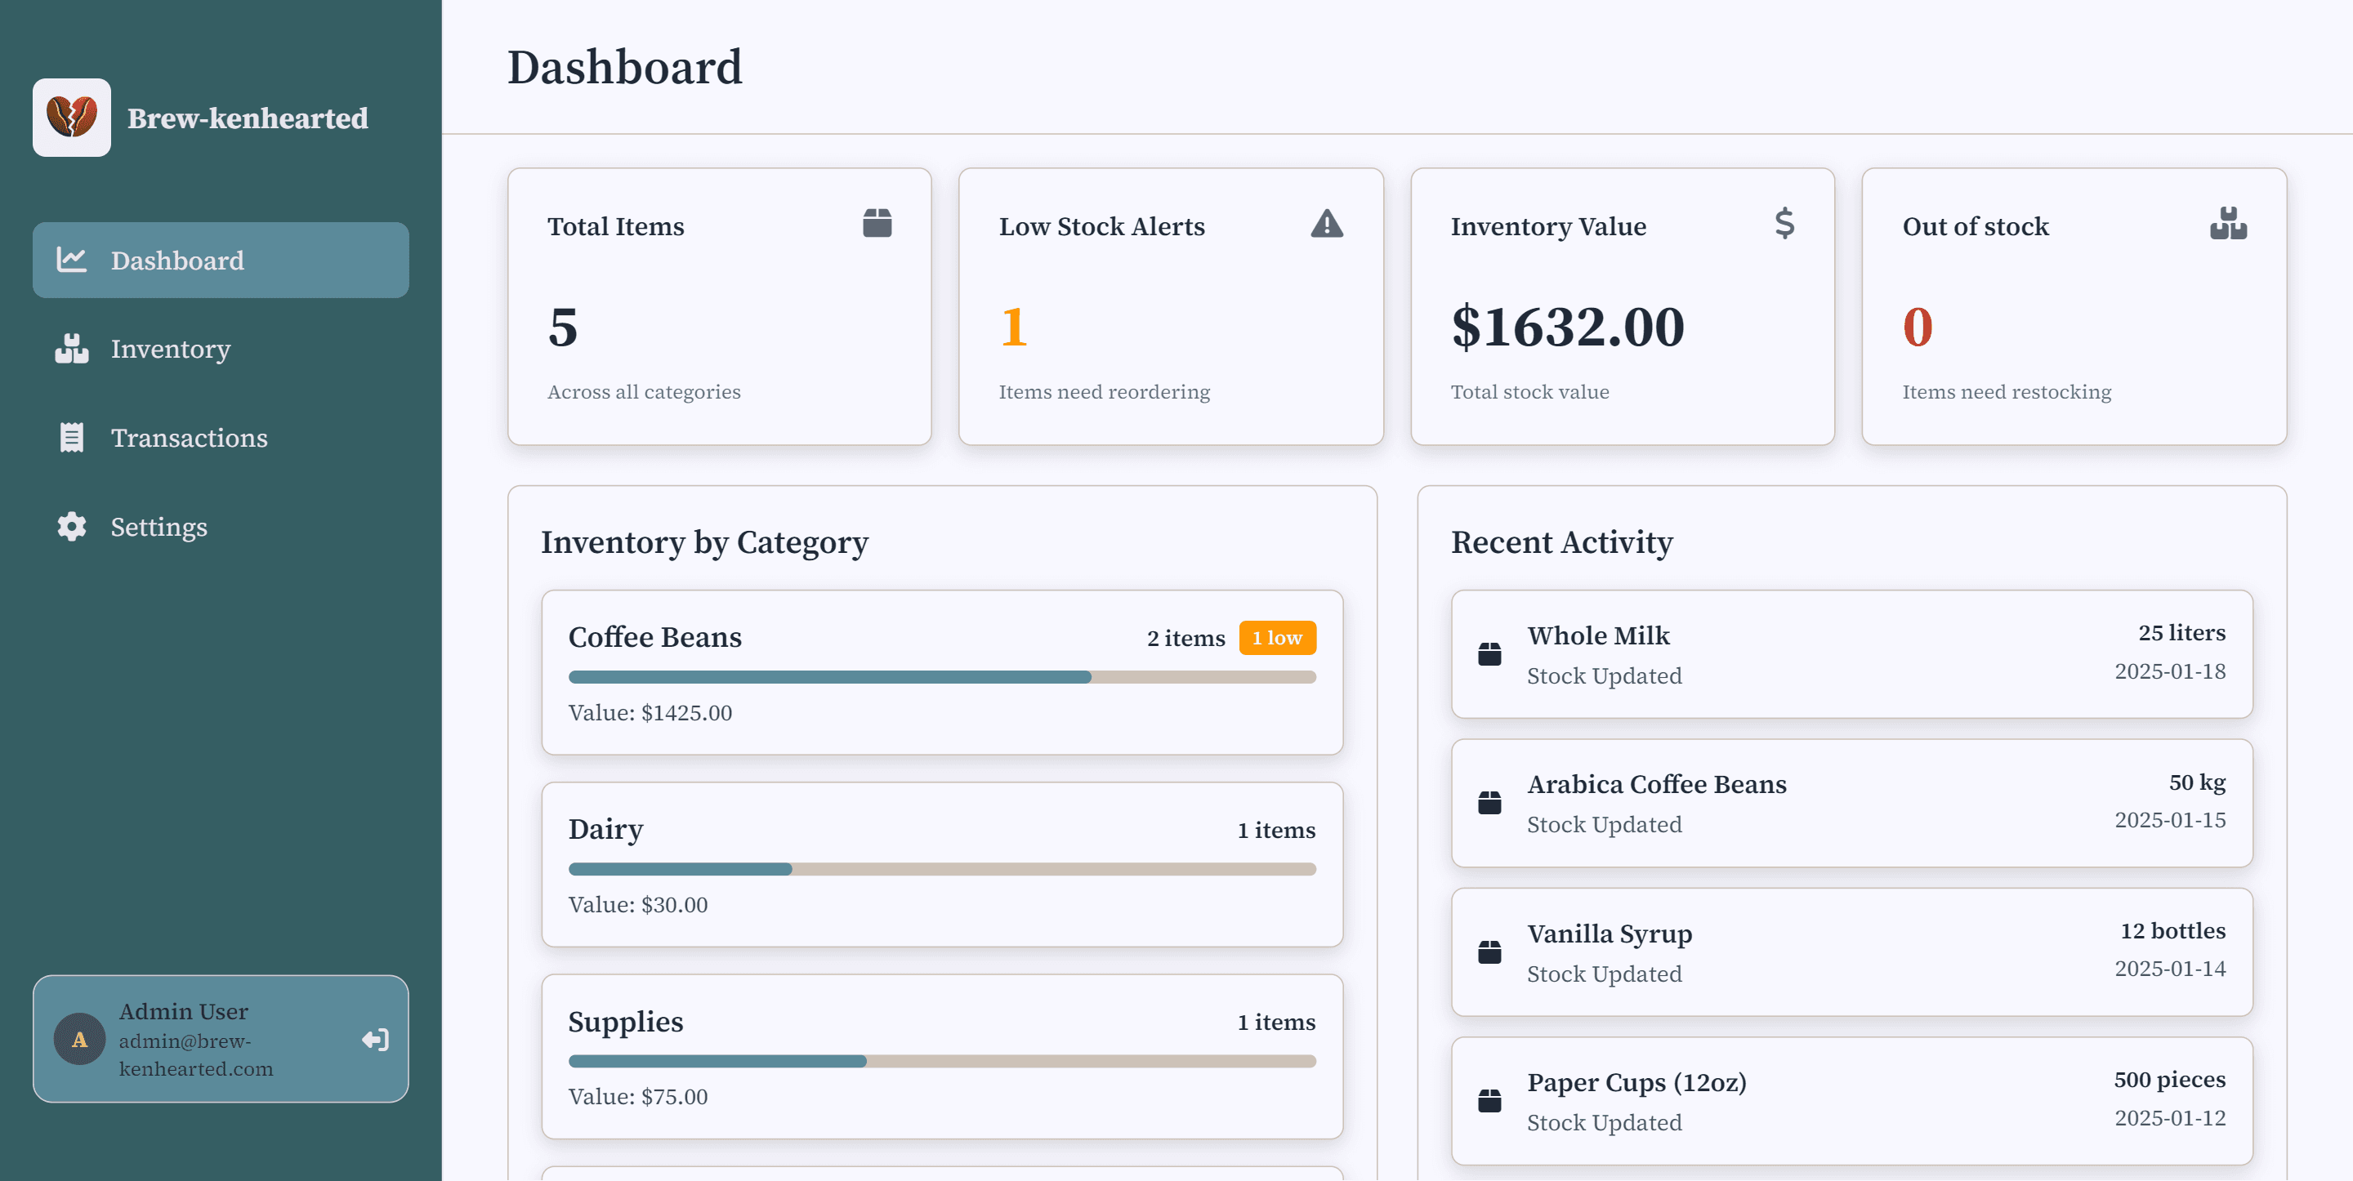Select the Paper Cups (12oz) activity entry
This screenshot has height=1181, width=2353.
pos(1851,1101)
